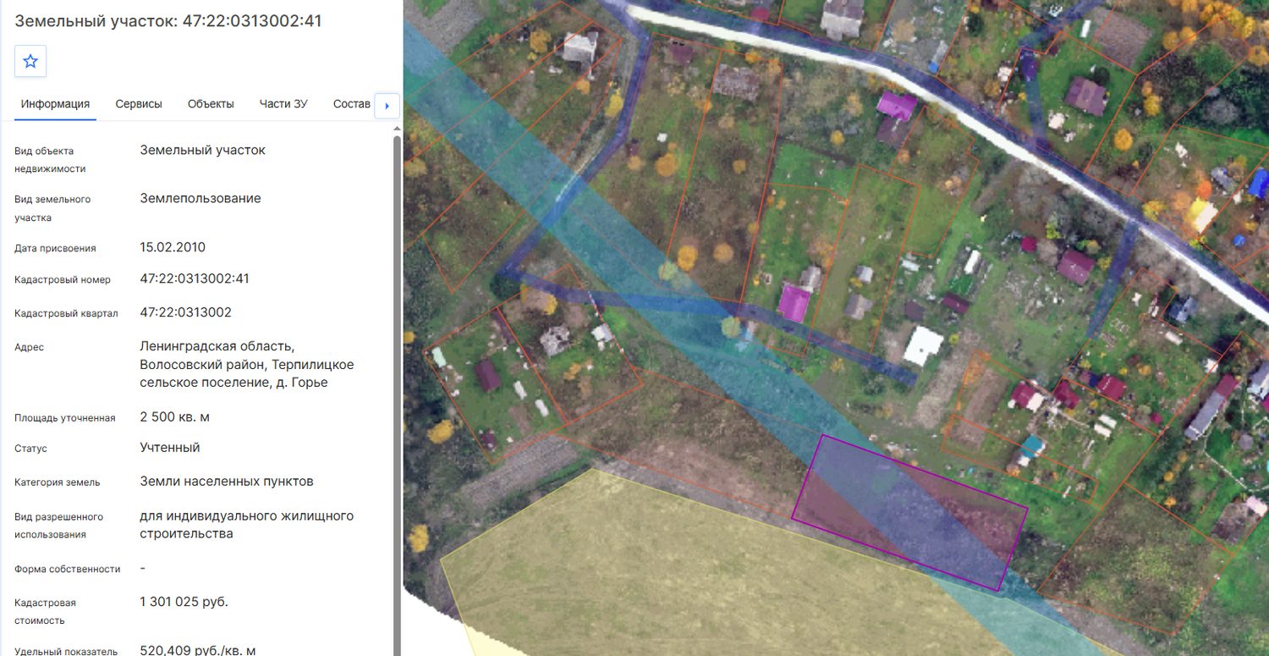
Task: Click the label Площадь уточненная
Action: pos(65,417)
